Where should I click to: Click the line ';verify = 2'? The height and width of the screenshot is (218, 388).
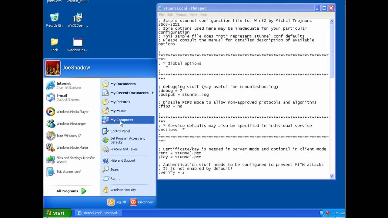[x=171, y=172]
